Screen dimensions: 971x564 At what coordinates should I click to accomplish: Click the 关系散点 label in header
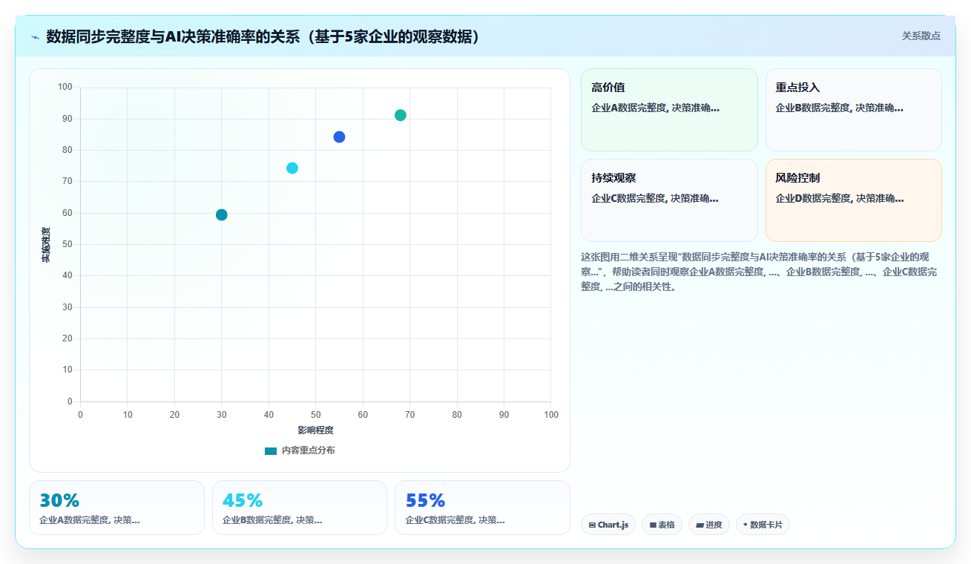point(921,36)
